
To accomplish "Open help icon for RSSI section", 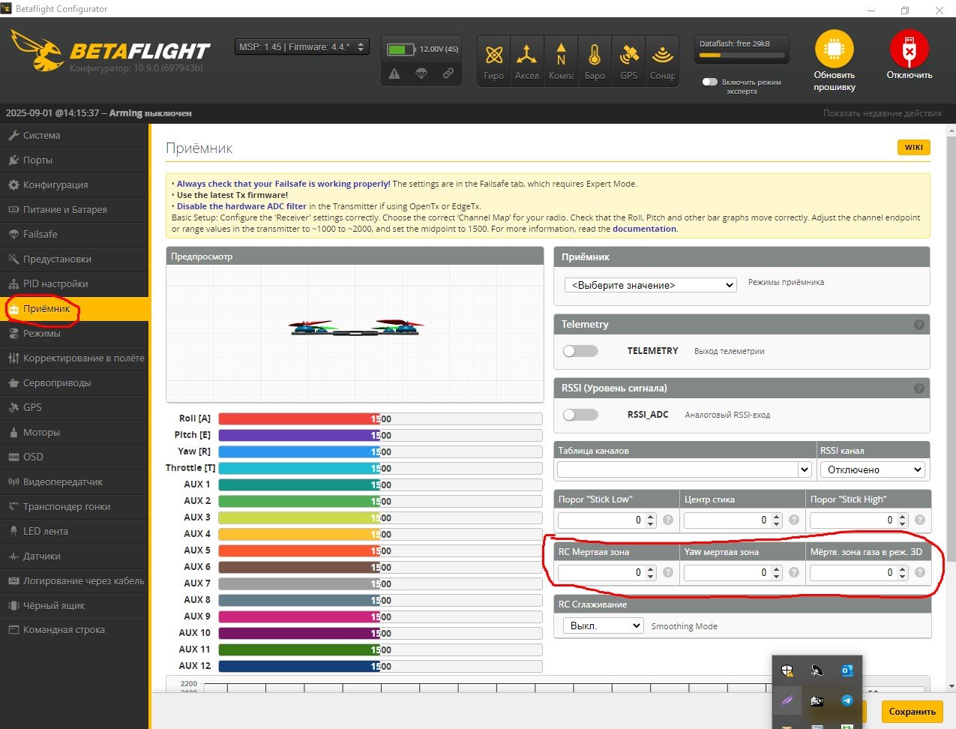I will [x=919, y=388].
